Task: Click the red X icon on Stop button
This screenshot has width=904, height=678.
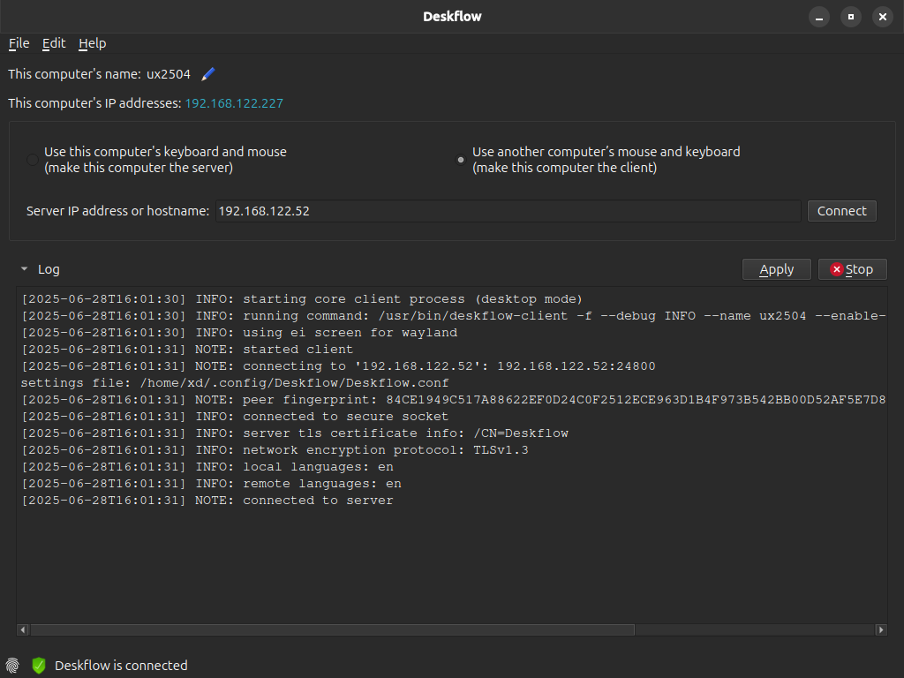Action: pos(837,269)
